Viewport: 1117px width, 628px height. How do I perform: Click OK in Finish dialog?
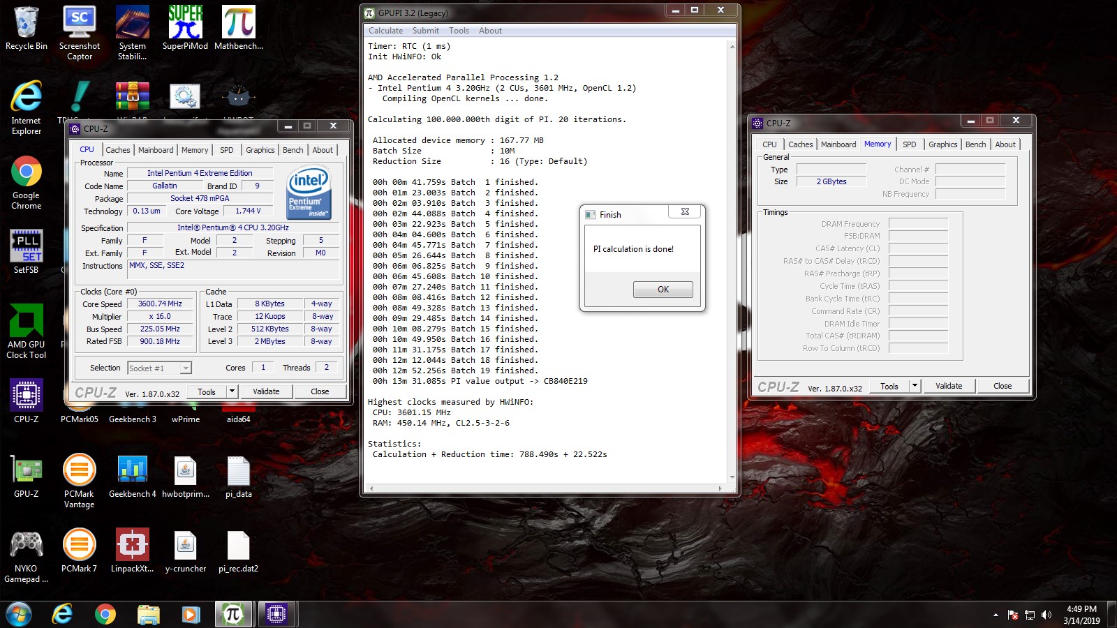663,290
